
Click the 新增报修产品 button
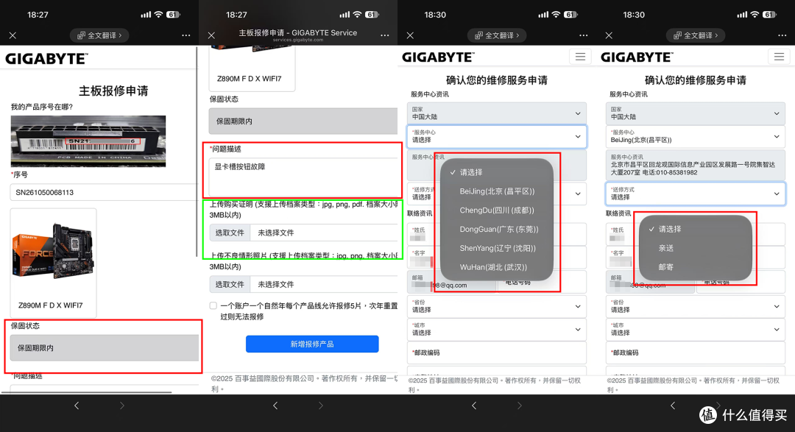coord(312,344)
